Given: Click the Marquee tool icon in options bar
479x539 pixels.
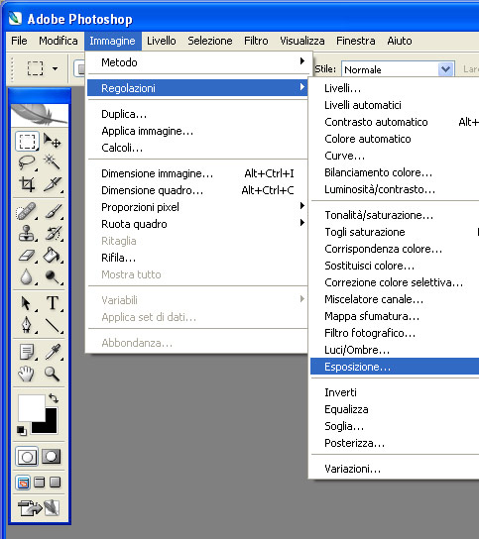Looking at the screenshot, I should click(x=35, y=68).
